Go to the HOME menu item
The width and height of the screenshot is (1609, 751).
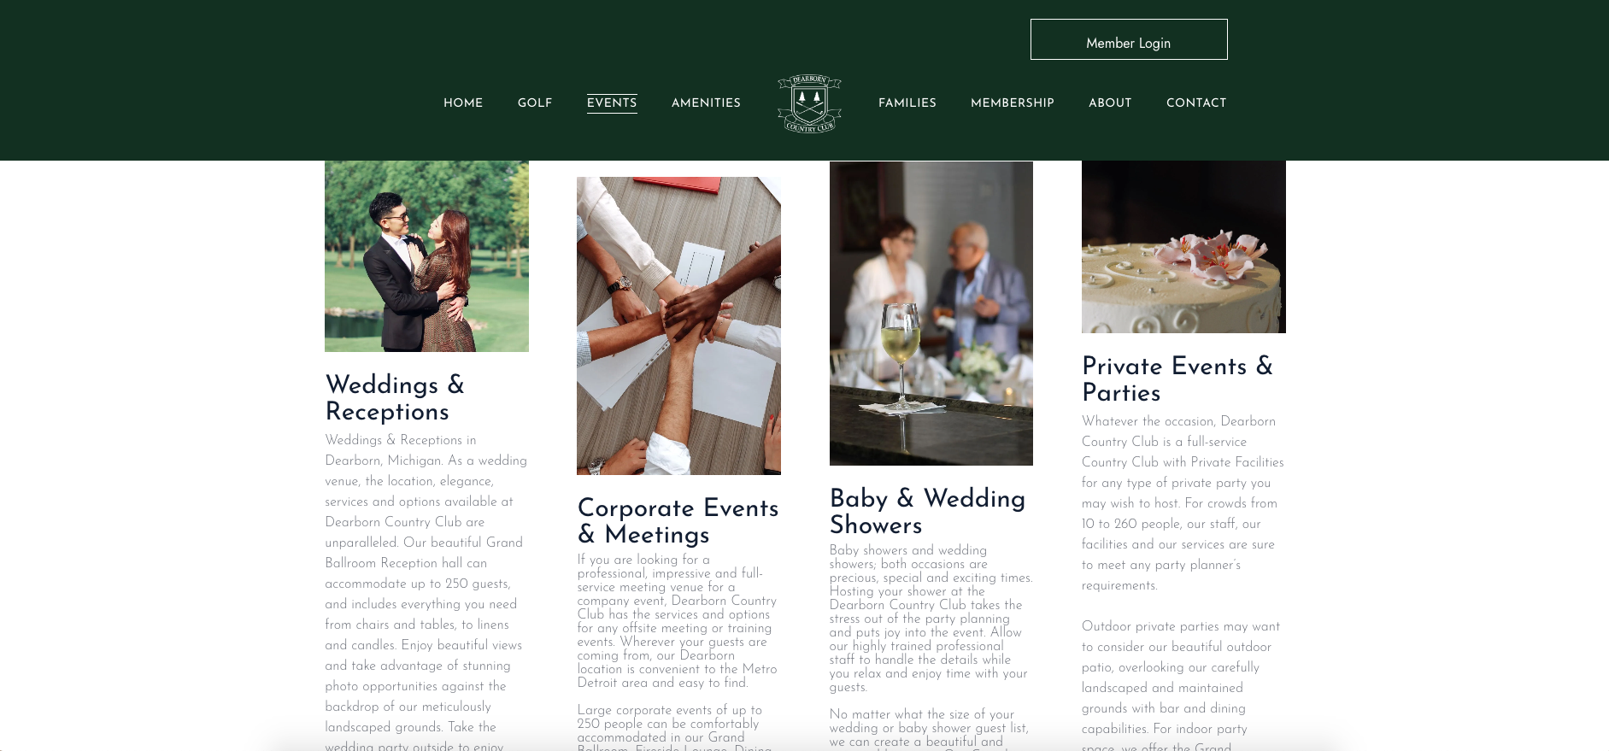point(463,103)
